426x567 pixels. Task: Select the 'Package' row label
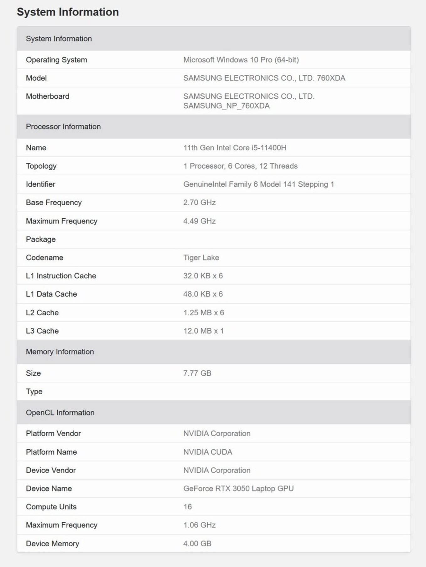pos(41,240)
